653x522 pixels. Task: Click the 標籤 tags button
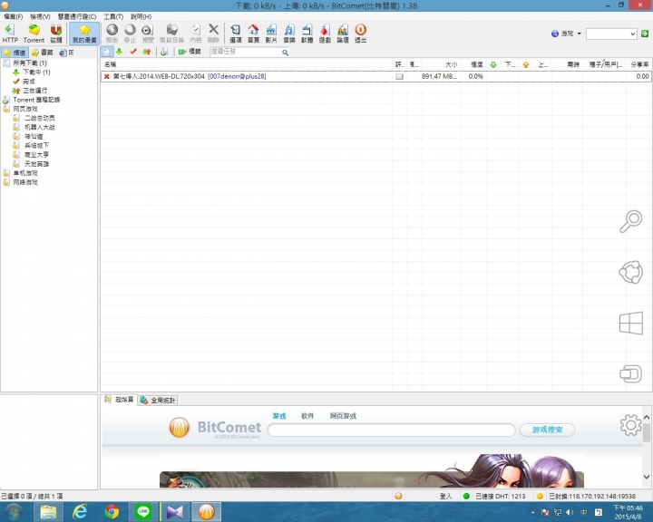click(190, 52)
